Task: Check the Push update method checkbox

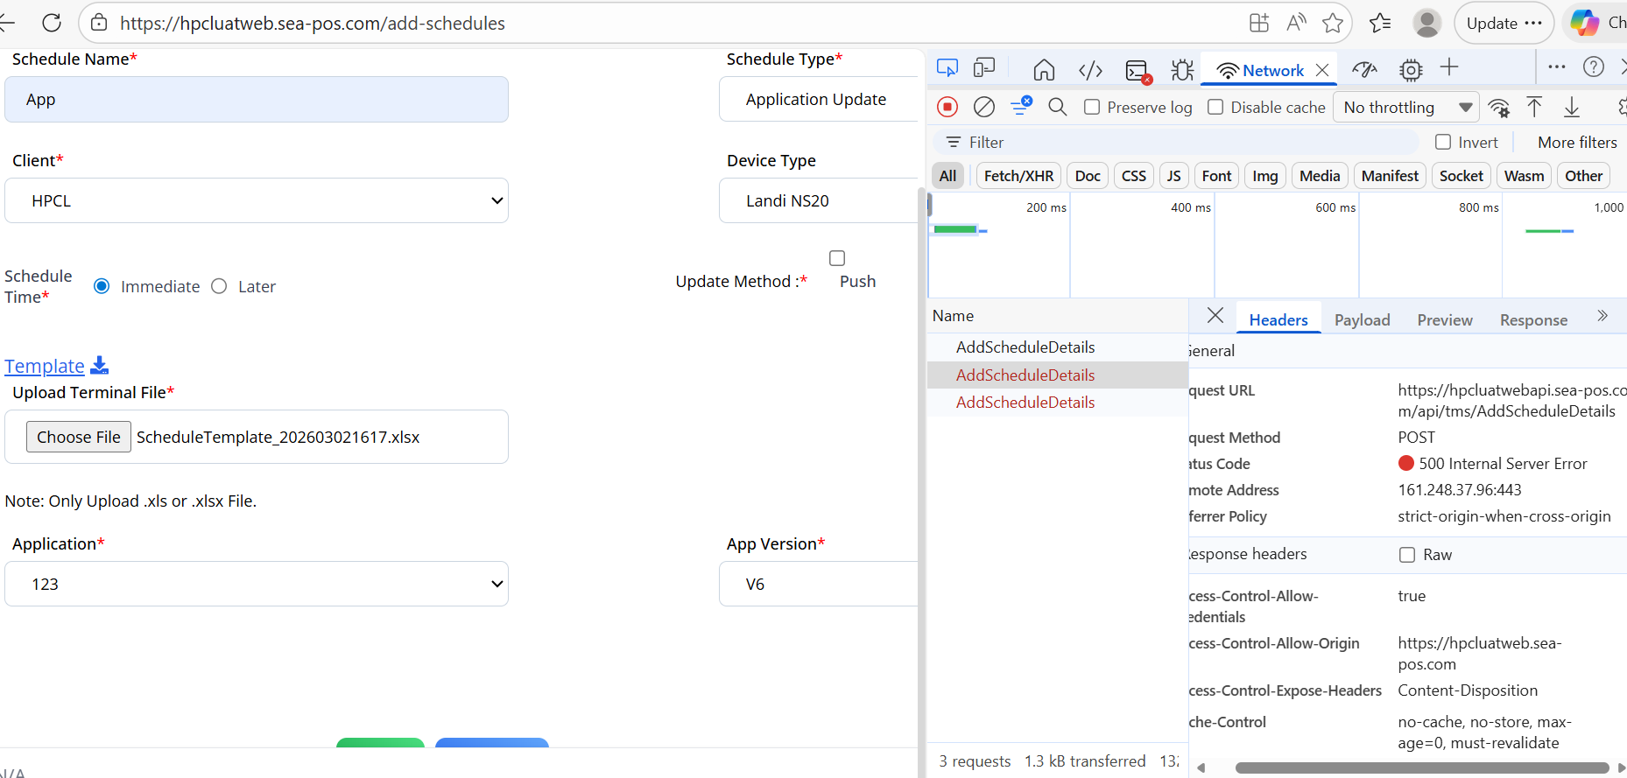Action: point(837,258)
